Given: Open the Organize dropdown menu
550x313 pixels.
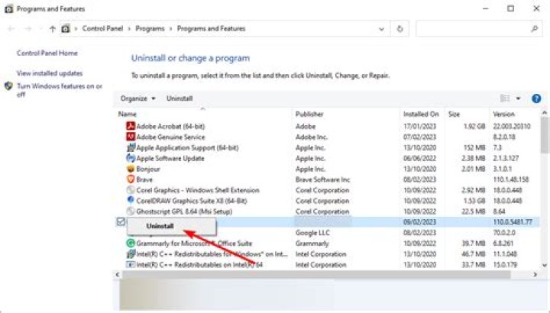Looking at the screenshot, I should [x=137, y=98].
